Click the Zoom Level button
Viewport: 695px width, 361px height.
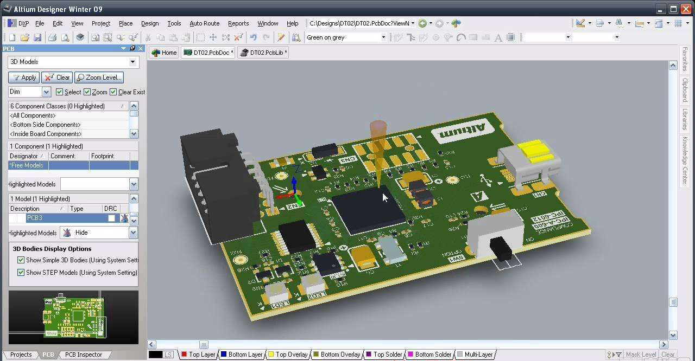click(x=99, y=78)
